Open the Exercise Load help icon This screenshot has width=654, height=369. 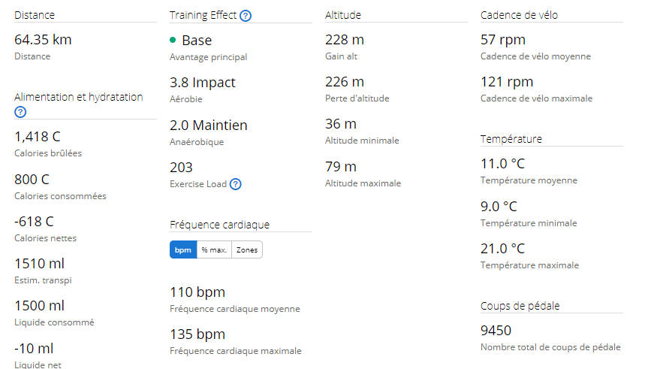click(x=236, y=184)
